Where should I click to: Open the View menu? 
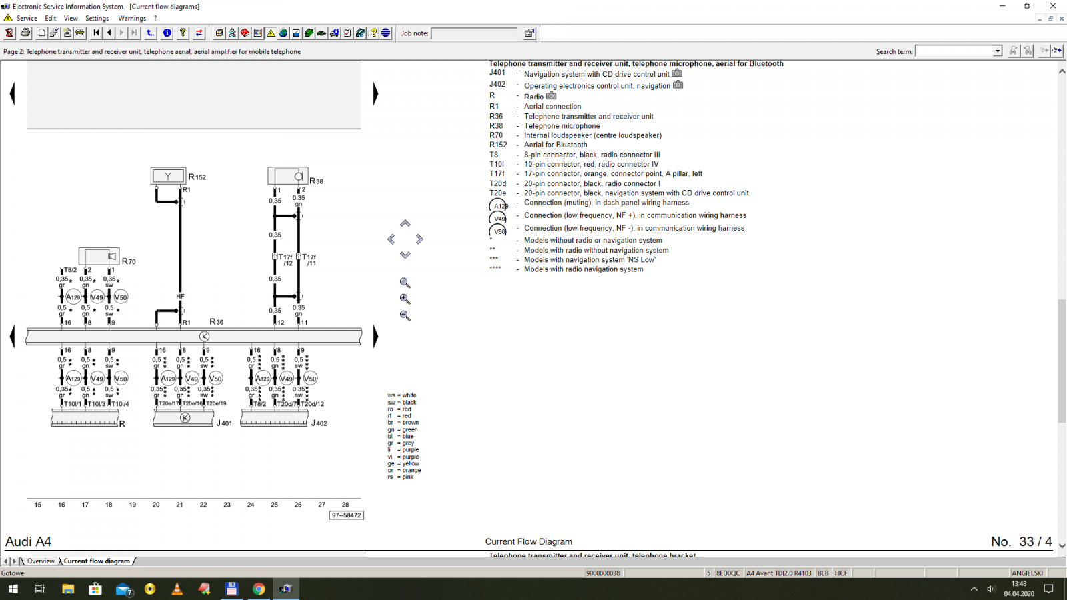pos(71,18)
